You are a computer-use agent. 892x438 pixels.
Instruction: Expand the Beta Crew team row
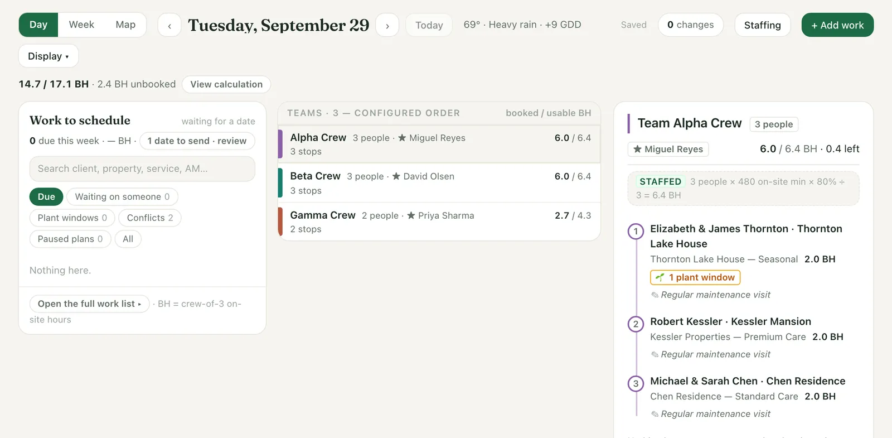439,183
